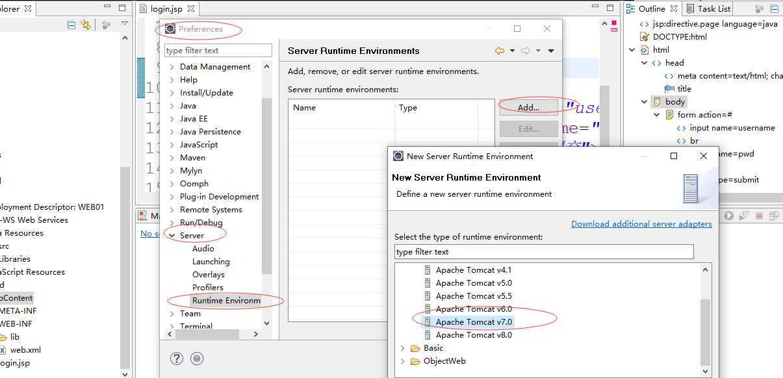783x378 pixels.
Task: Expand the ObjectWeb runtime category
Action: point(403,361)
